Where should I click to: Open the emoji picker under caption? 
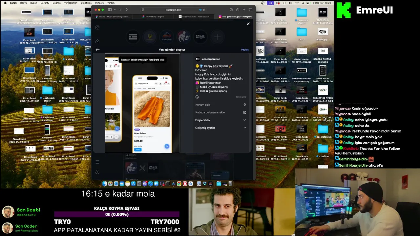197,97
